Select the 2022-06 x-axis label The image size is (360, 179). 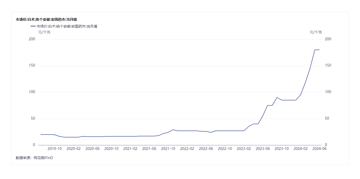pyautogui.click(x=206, y=149)
